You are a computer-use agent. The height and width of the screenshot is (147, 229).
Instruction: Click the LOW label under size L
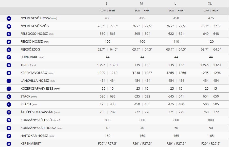tap(172, 11)
